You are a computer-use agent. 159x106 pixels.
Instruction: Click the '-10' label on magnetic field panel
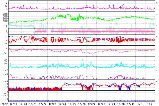(5, 43)
